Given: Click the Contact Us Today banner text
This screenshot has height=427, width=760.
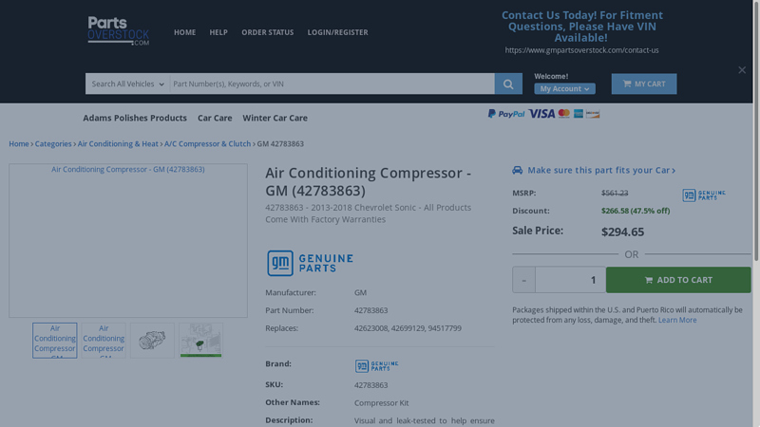Looking at the screenshot, I should 581,27.
